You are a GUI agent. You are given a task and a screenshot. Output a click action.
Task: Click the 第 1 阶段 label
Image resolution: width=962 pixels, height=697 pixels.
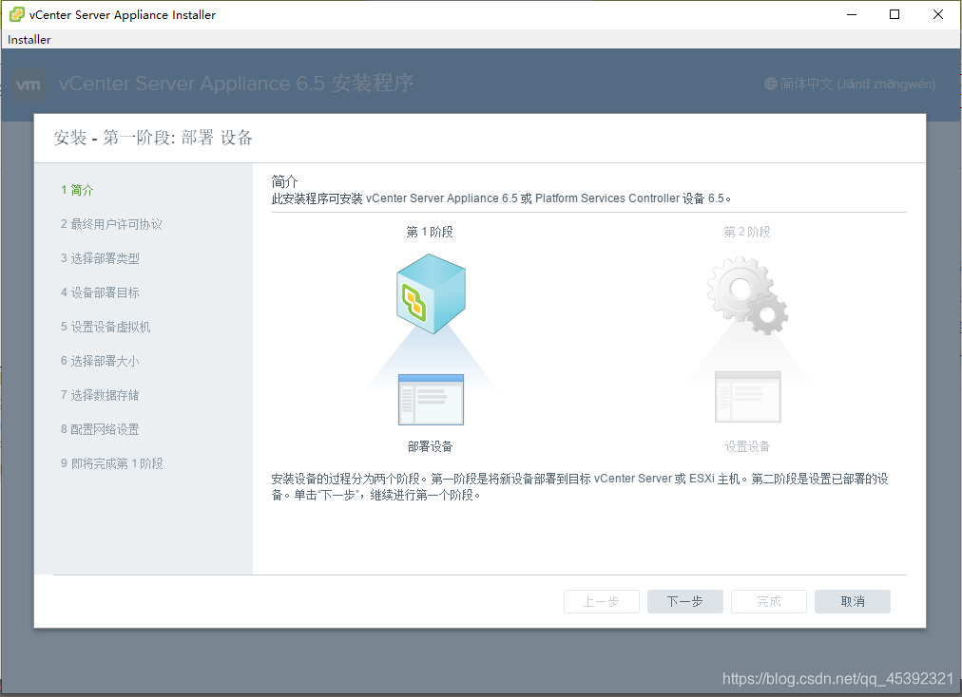430,232
